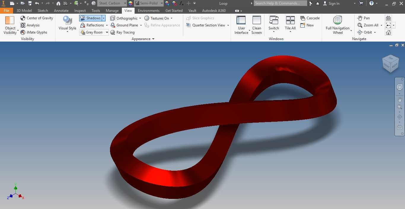Click Zoom All in Navigate panel
The image size is (405, 209).
click(368, 25)
